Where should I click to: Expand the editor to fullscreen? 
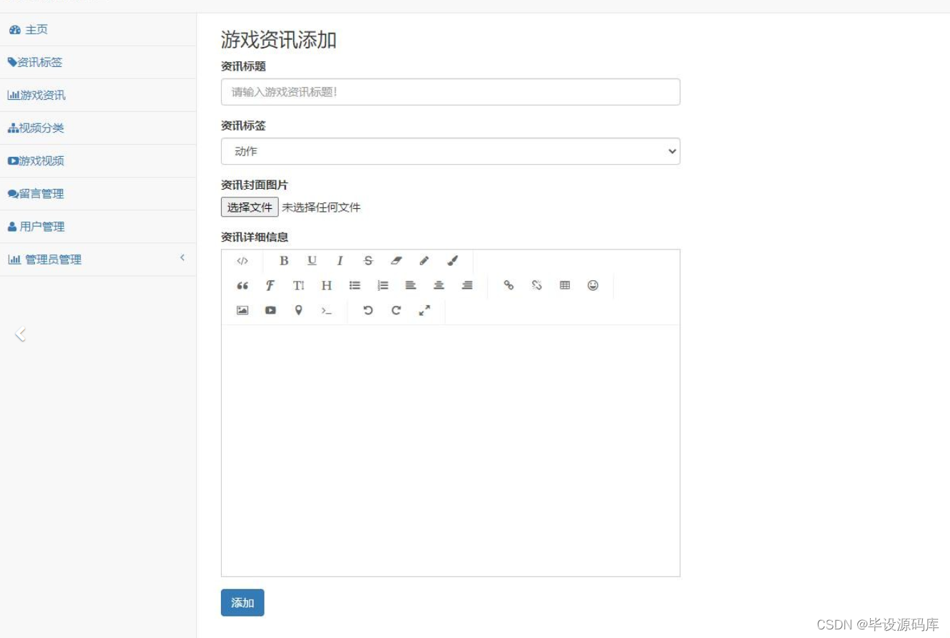pyautogui.click(x=424, y=310)
